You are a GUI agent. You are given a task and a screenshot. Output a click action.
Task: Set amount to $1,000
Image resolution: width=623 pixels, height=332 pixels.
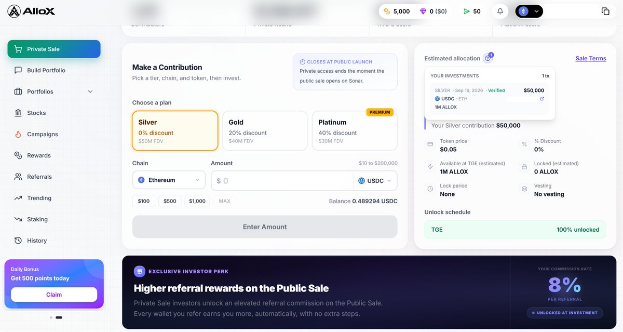coord(197,201)
